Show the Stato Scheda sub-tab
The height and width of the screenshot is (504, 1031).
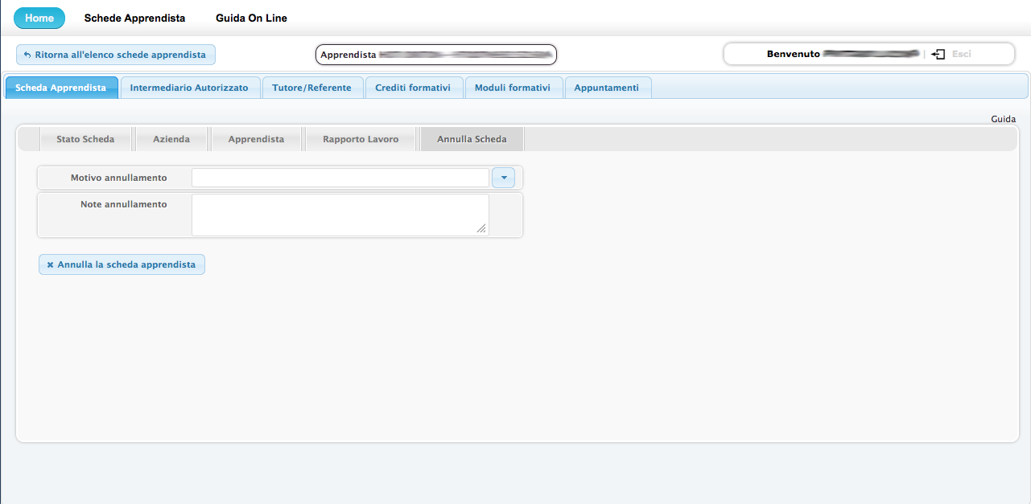(x=85, y=139)
